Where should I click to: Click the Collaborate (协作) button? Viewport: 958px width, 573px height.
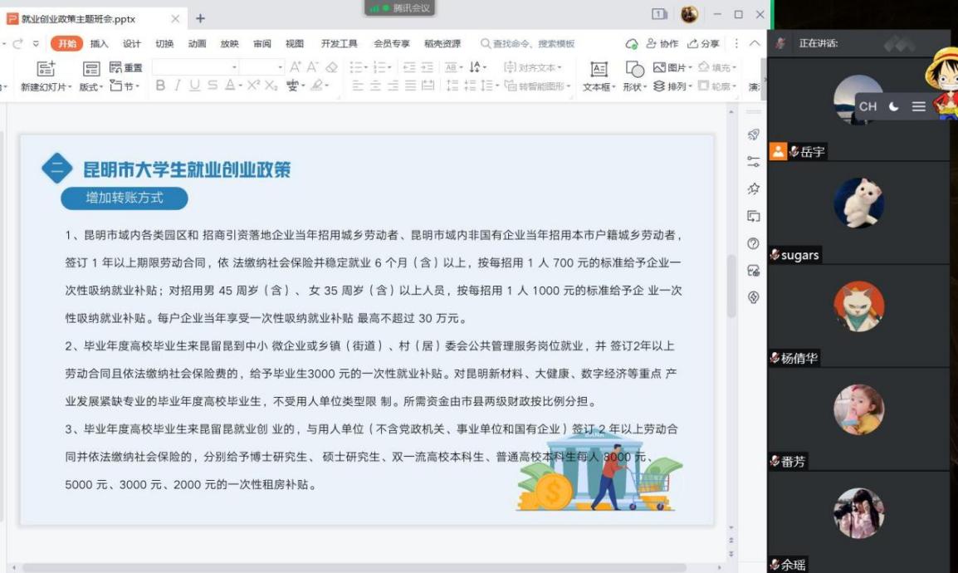(x=662, y=44)
